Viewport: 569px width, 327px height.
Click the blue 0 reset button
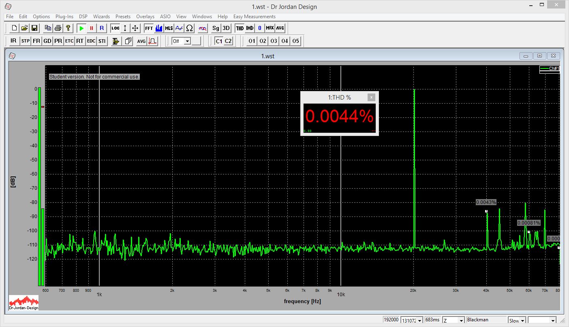tap(260, 28)
